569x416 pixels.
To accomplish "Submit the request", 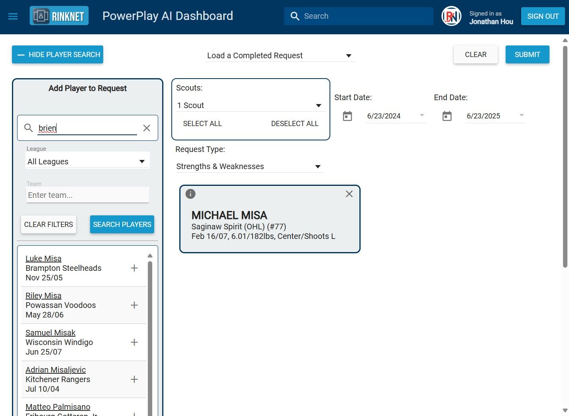I will (x=528, y=55).
